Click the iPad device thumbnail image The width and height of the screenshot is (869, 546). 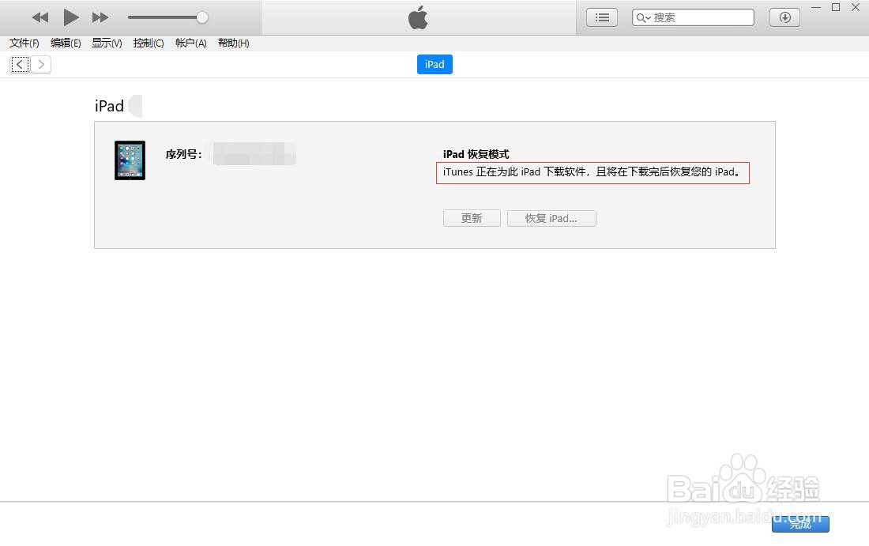[x=130, y=160]
